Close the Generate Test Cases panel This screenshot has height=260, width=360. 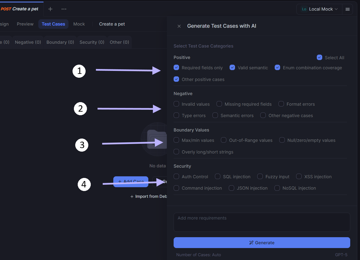179,26
